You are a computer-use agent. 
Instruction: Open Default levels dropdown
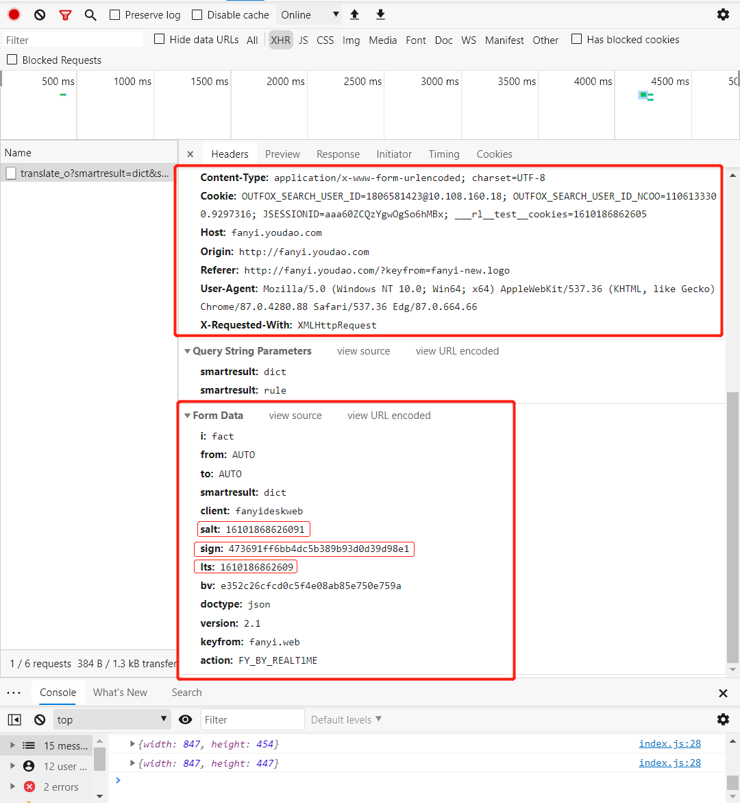[346, 719]
